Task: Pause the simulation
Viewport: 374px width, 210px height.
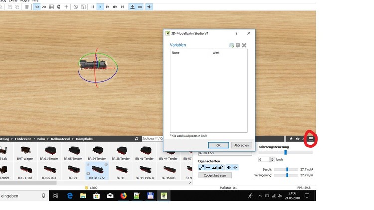Action: pyautogui.click(x=93, y=7)
